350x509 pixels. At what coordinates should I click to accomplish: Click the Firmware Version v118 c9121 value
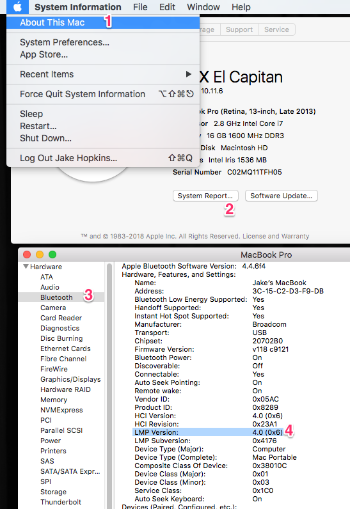(271, 349)
